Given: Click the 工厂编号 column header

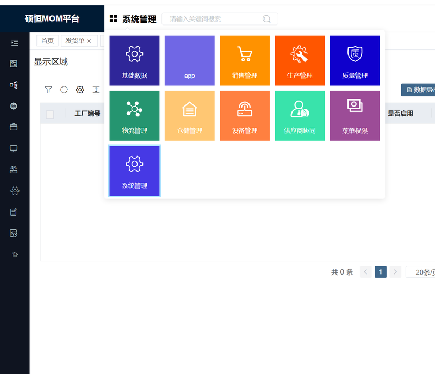Looking at the screenshot, I should [88, 114].
